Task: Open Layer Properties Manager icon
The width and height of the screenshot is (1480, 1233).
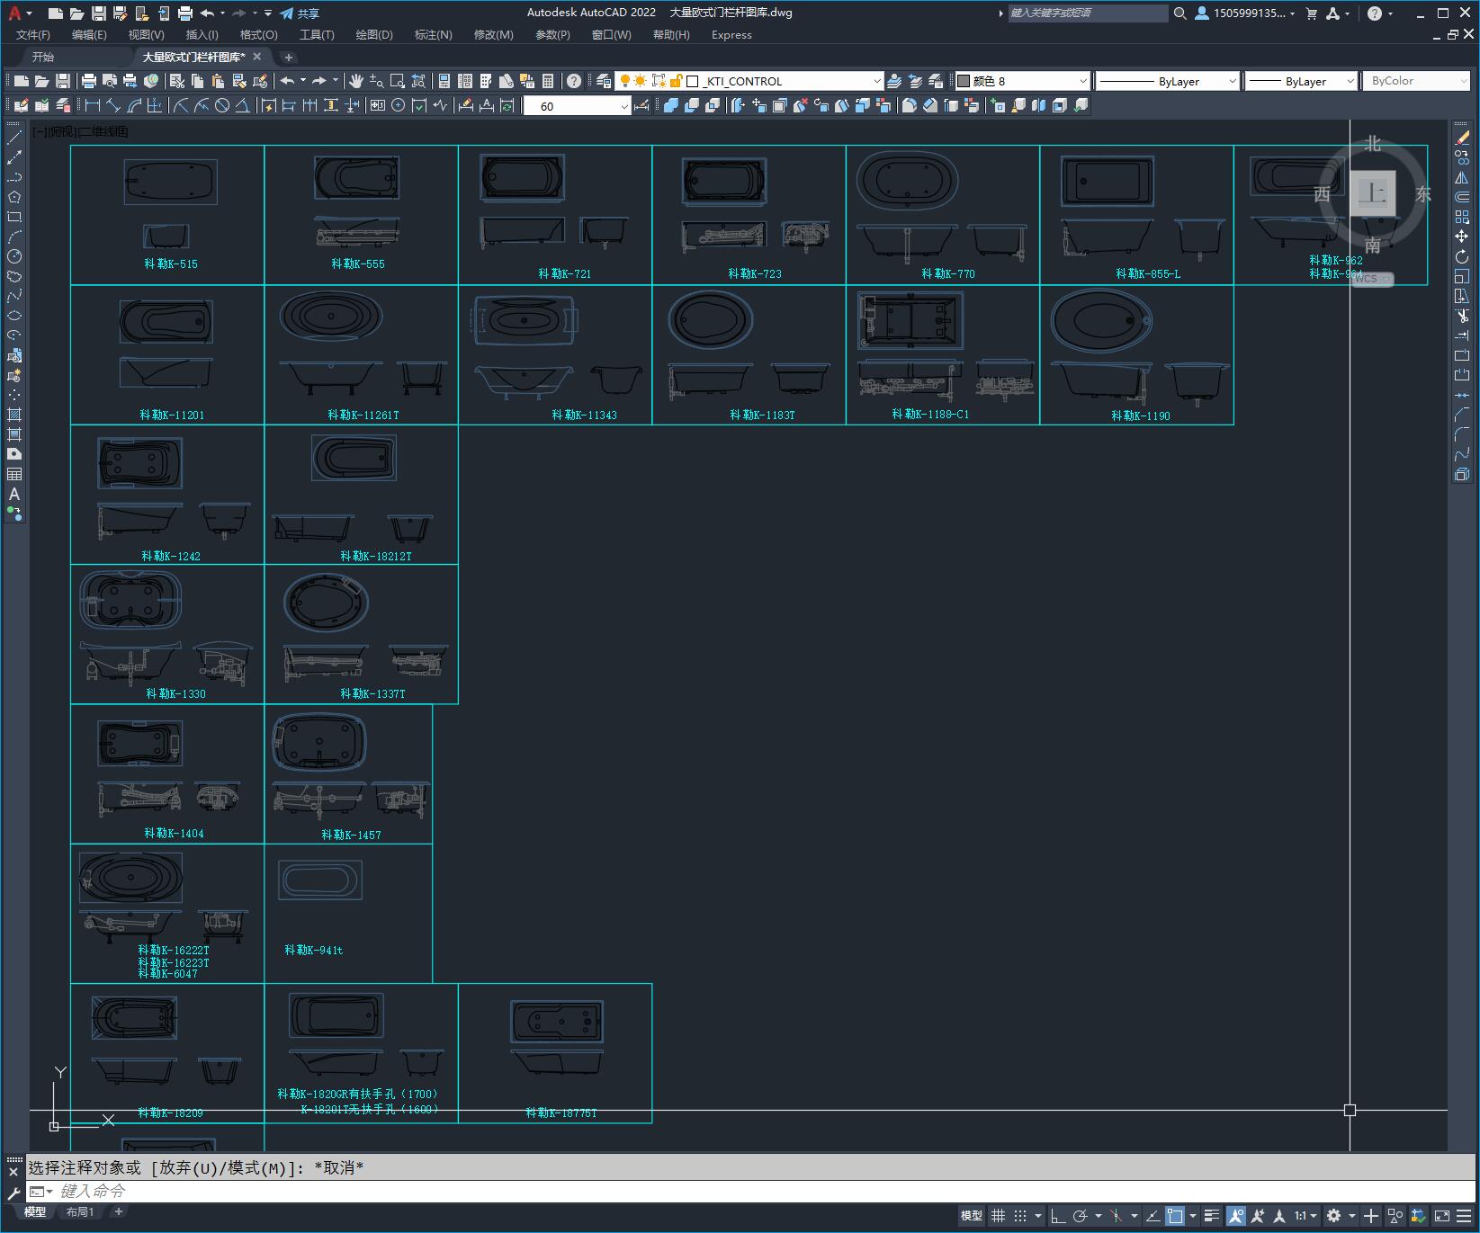Action: point(604,81)
